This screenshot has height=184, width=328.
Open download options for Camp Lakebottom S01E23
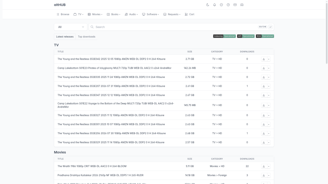tap(269, 68)
